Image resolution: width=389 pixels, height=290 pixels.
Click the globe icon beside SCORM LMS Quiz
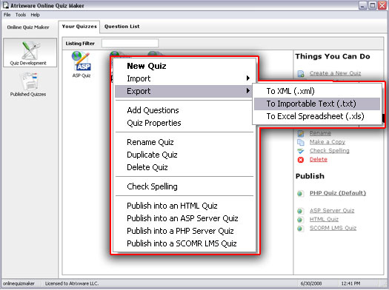[x=300, y=229]
